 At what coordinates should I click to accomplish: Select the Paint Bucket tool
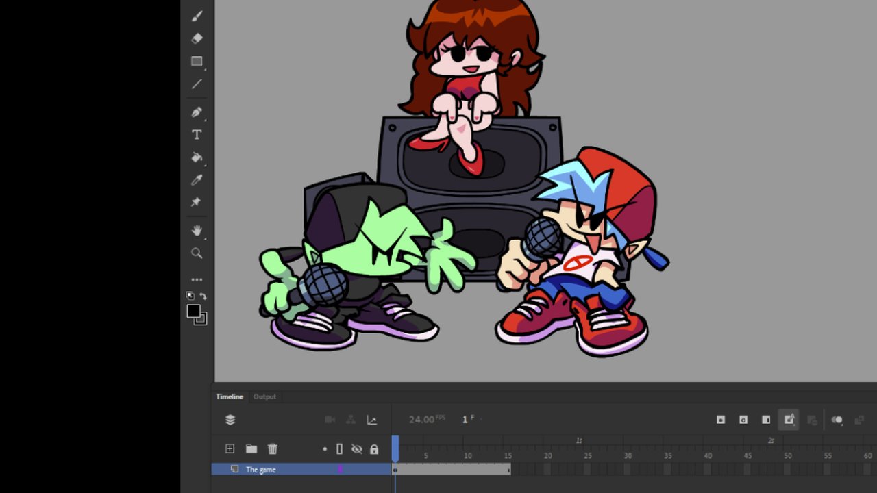[197, 157]
